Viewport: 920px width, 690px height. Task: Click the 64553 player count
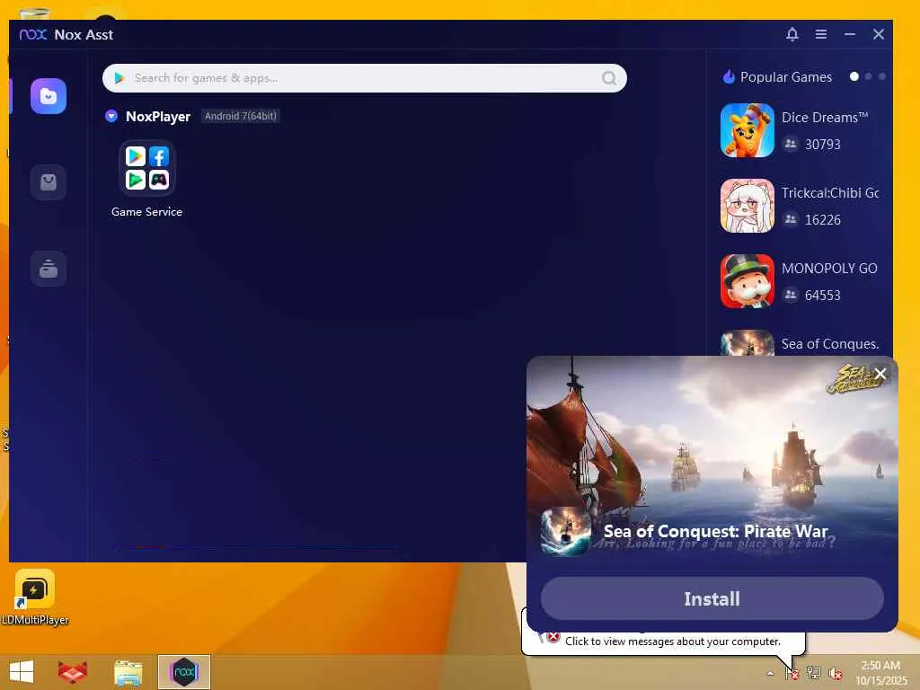(x=823, y=295)
